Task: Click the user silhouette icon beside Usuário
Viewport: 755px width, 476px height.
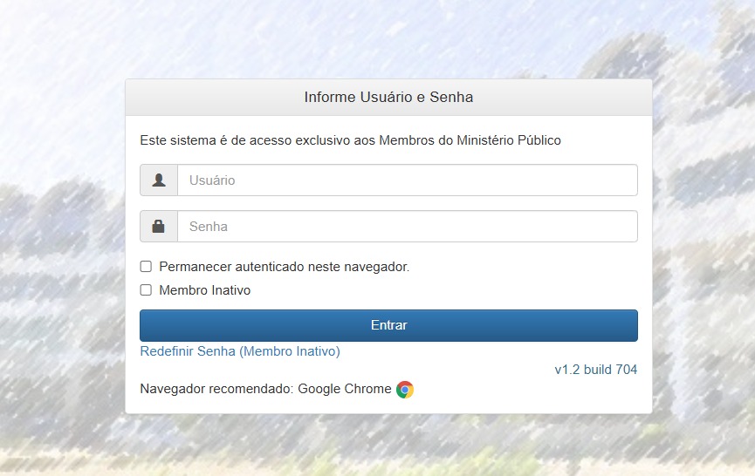Action: tap(159, 180)
